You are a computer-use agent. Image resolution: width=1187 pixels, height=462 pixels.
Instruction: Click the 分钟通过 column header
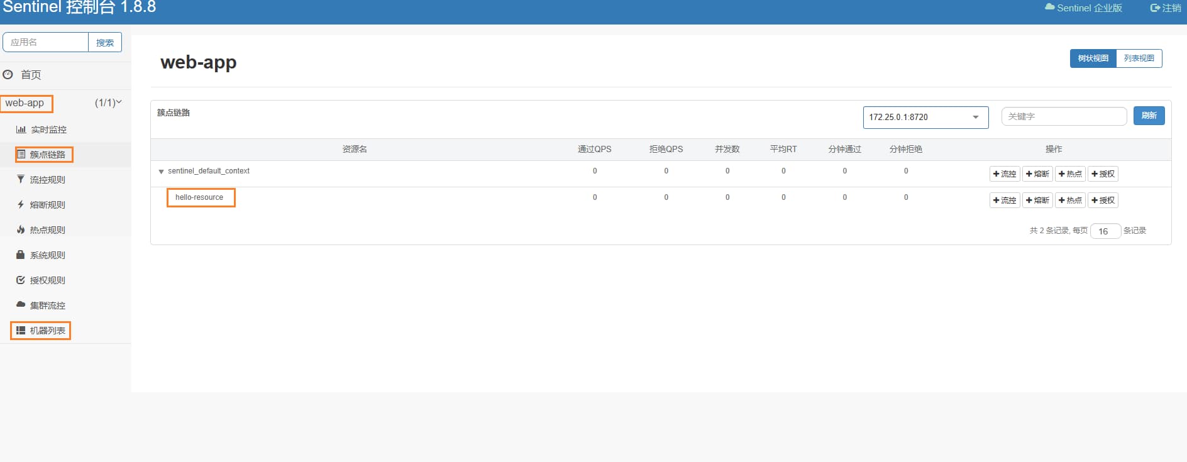point(844,149)
